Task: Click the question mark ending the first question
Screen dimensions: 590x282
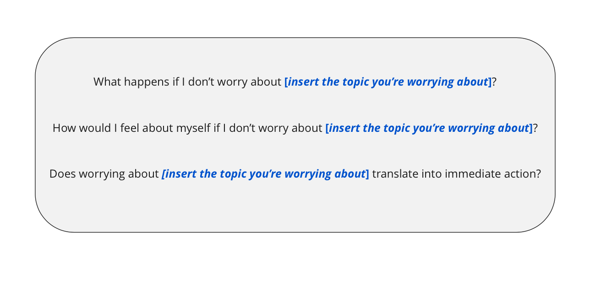Action: (x=494, y=82)
